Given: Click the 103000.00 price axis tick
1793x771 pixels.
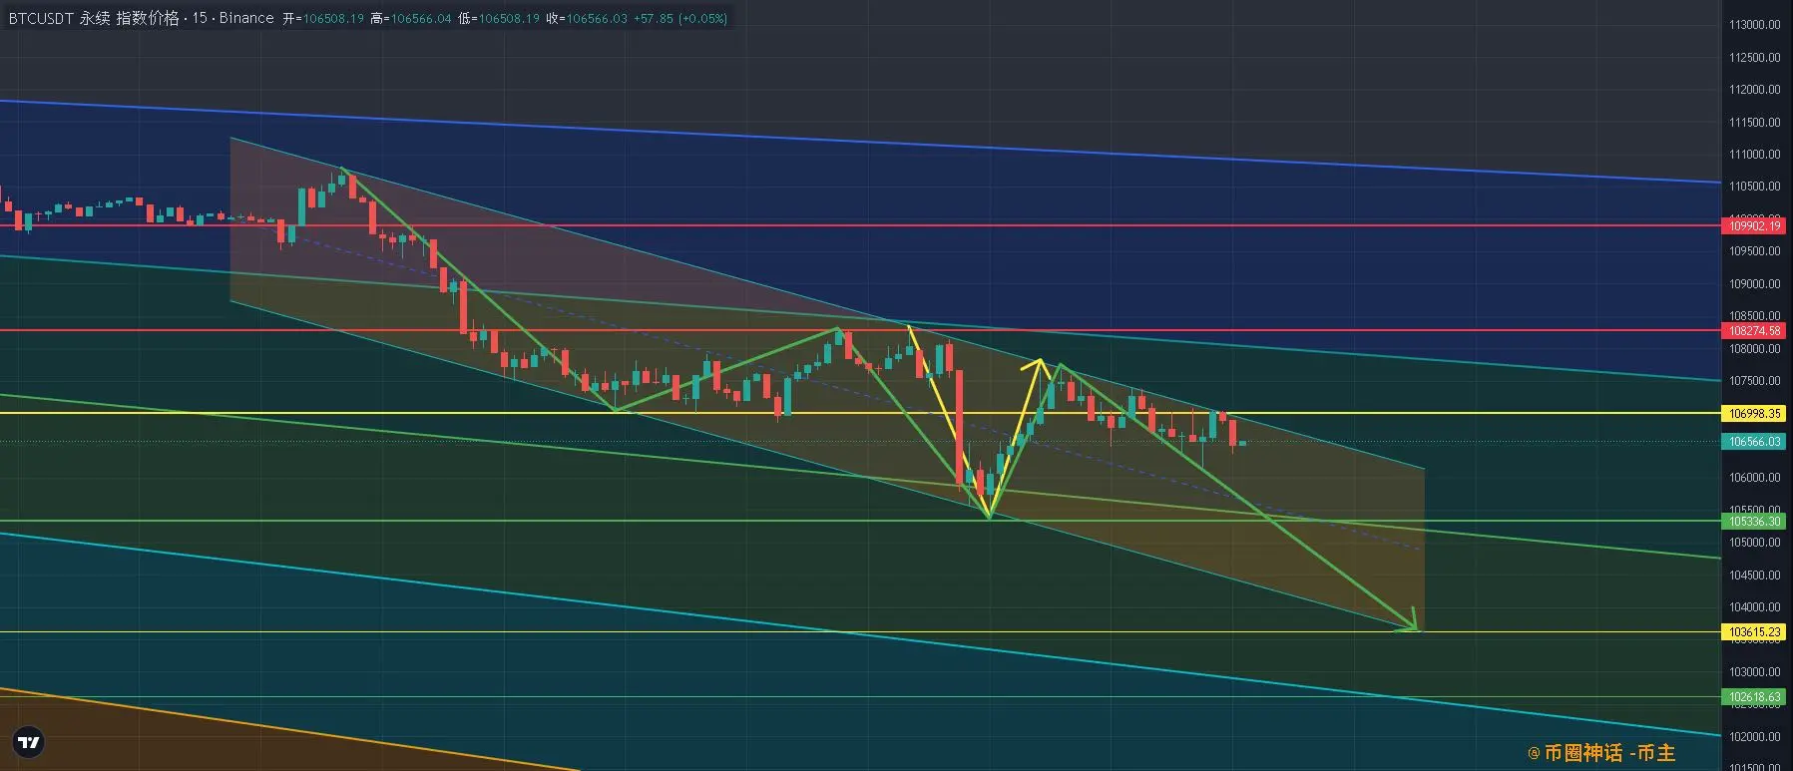Looking at the screenshot, I should click(x=1755, y=671).
